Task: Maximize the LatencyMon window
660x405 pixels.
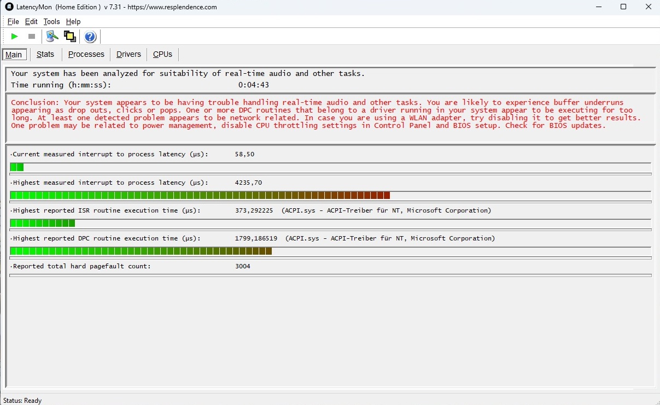Action: click(623, 7)
